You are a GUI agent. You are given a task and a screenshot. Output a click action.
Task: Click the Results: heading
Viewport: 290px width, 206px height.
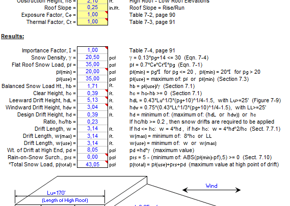13,36
